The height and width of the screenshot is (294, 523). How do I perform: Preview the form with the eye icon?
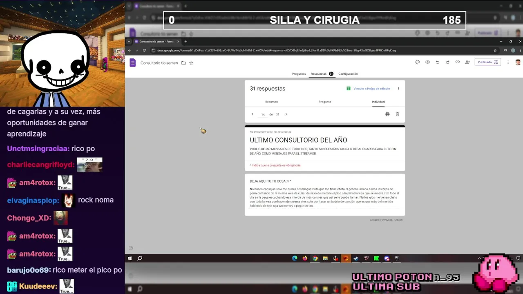pyautogui.click(x=427, y=62)
